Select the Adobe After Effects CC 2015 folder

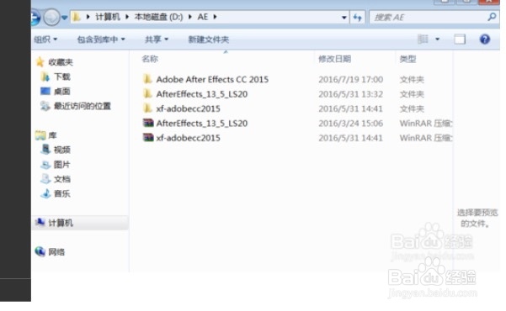[x=212, y=79]
